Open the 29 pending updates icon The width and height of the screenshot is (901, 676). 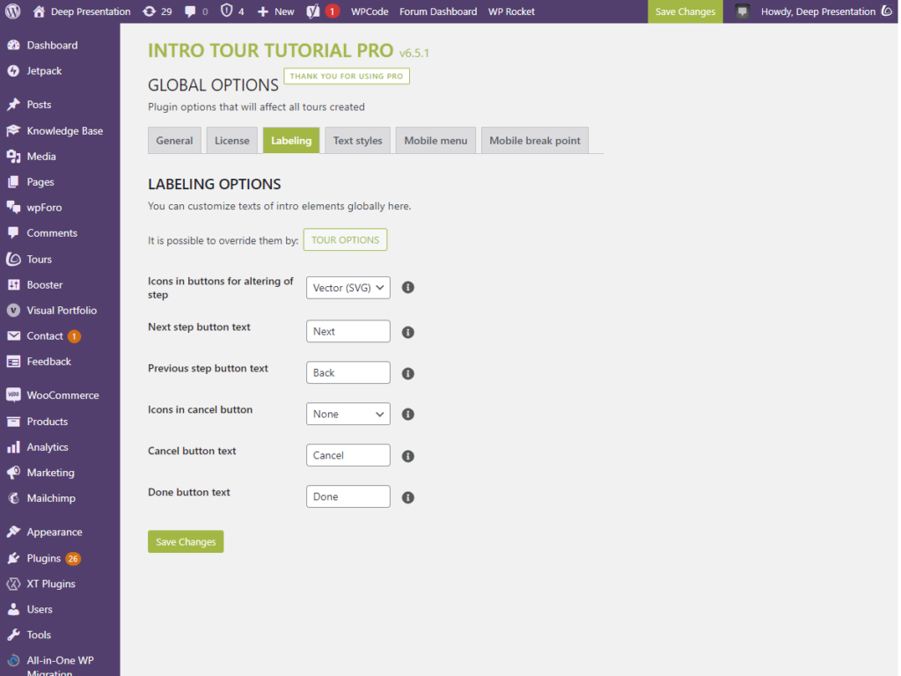click(x=149, y=11)
